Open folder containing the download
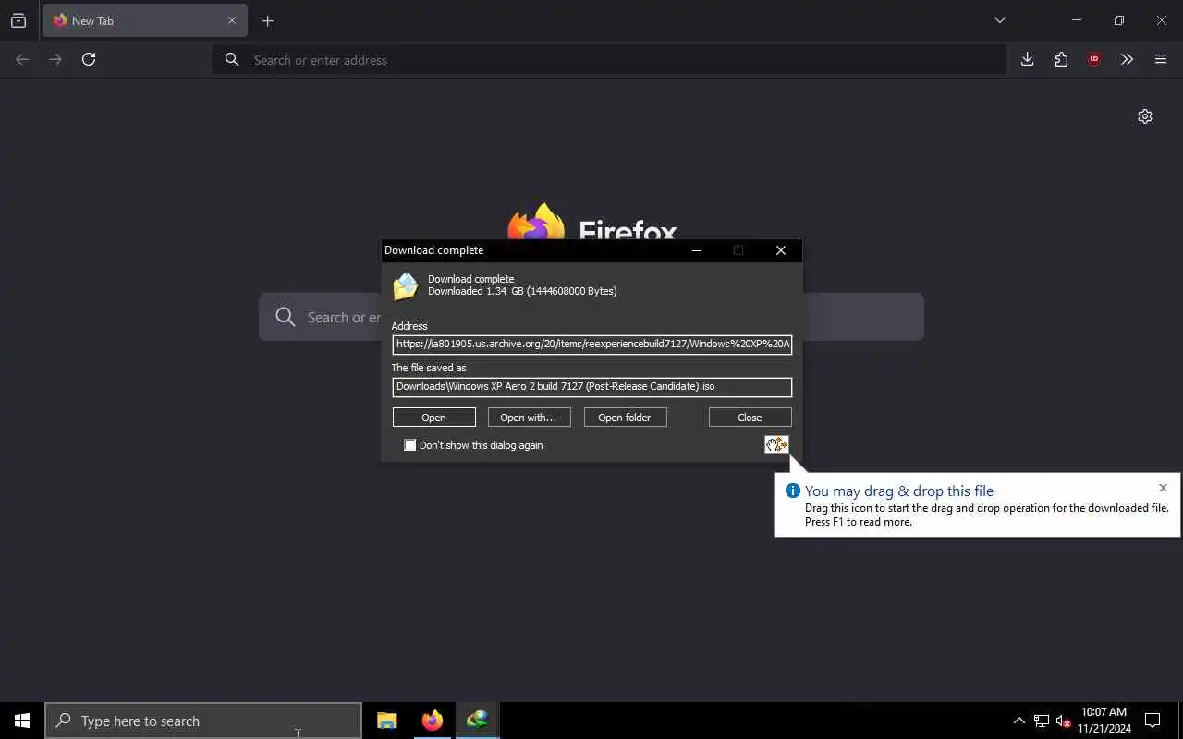Viewport: 1183px width, 739px height. tap(626, 418)
